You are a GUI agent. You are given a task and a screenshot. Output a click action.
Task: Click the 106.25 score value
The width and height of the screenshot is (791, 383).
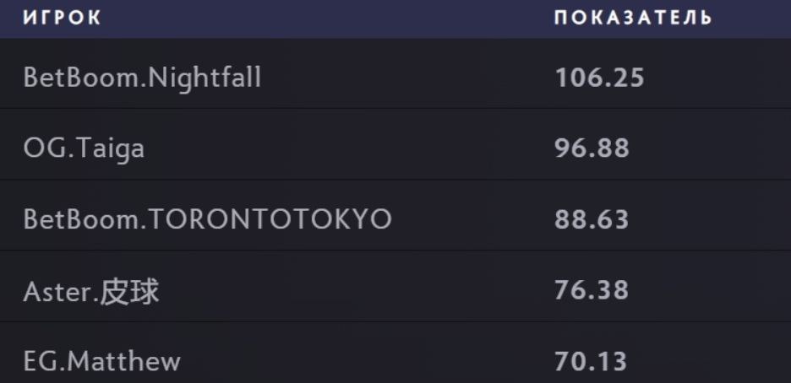(599, 78)
